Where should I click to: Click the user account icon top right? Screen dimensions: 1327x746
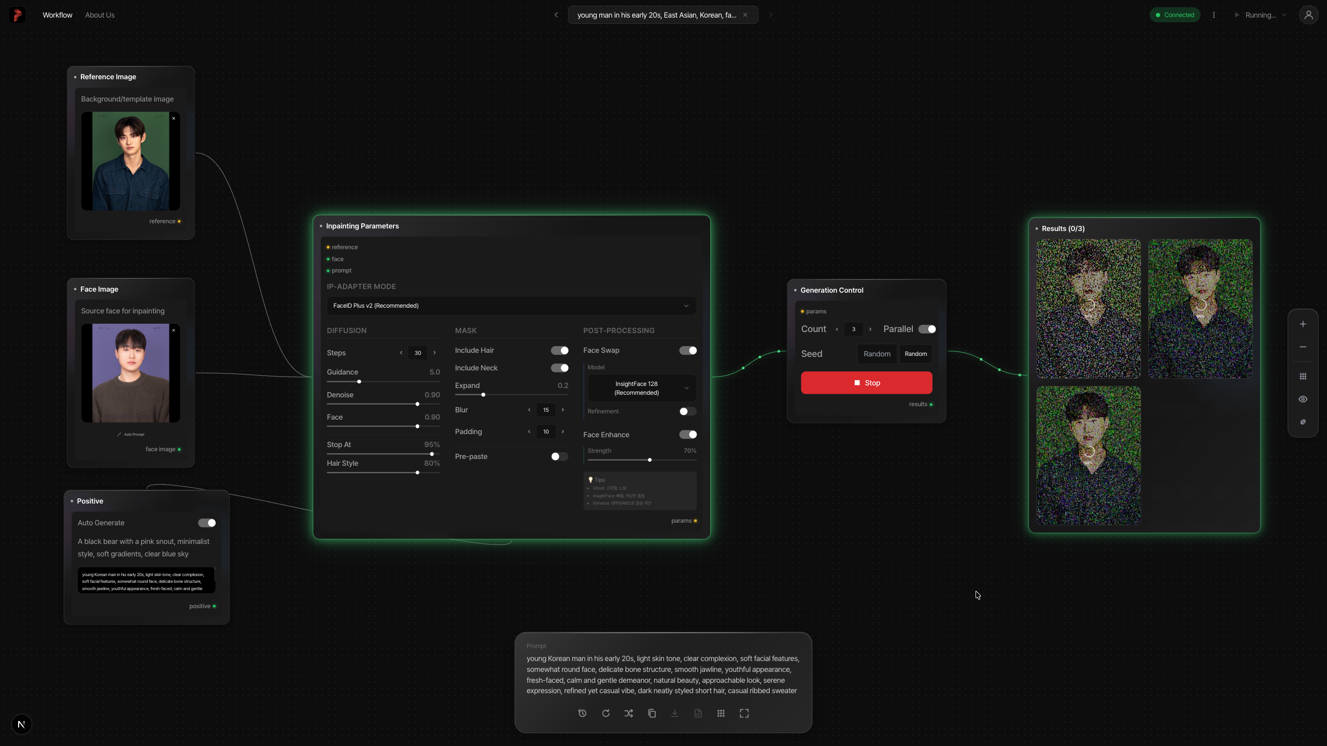[x=1309, y=15]
